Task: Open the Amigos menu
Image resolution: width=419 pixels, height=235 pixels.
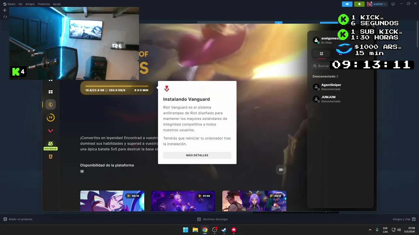Action: pyautogui.click(x=30, y=4)
